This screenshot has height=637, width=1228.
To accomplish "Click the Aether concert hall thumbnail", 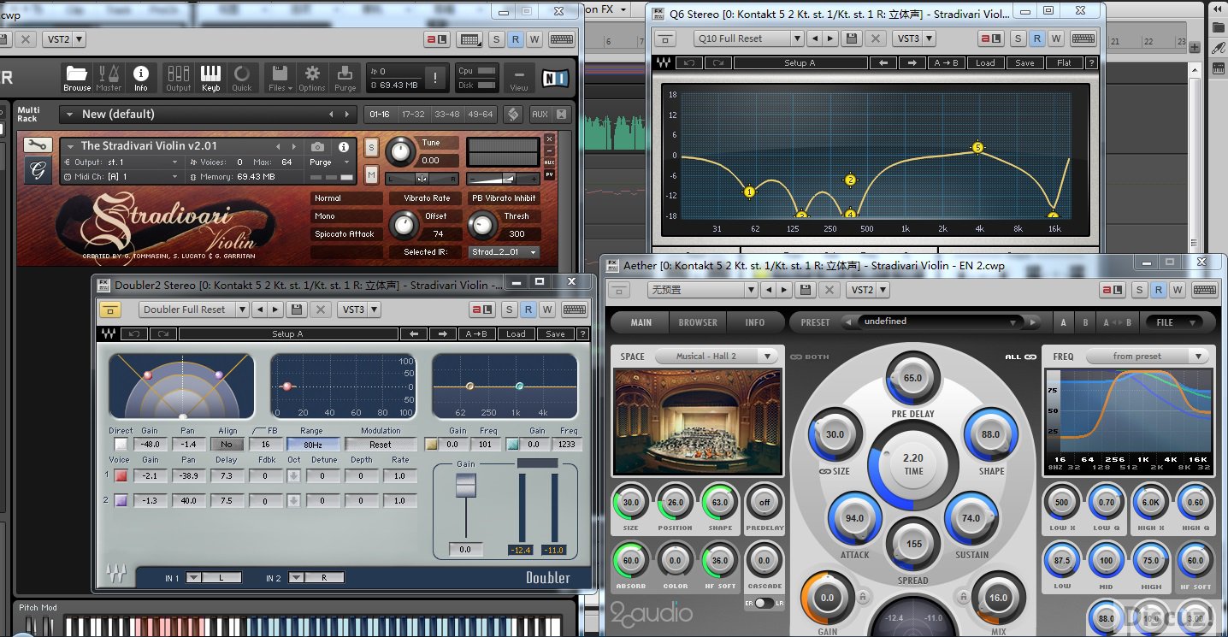I will [697, 422].
